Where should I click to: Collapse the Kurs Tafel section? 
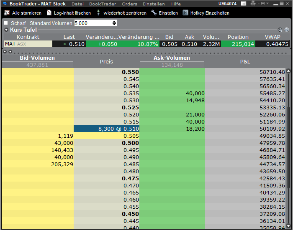coord(6,30)
